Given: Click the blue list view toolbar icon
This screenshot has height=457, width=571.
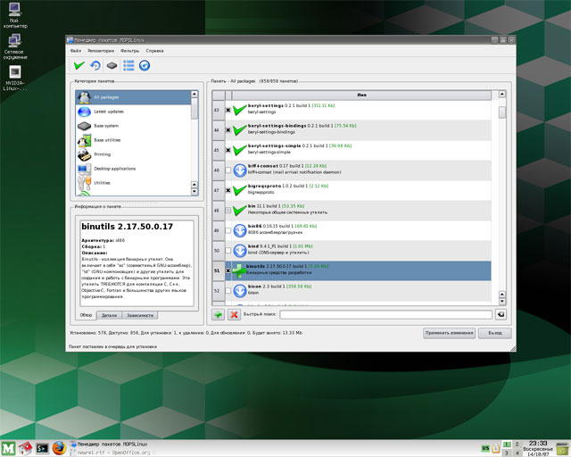Looking at the screenshot, I should coord(128,65).
